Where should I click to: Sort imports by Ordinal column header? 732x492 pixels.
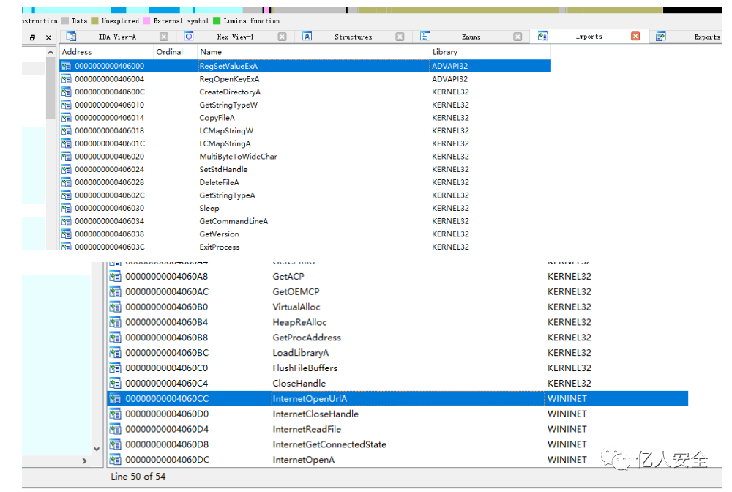(x=175, y=52)
